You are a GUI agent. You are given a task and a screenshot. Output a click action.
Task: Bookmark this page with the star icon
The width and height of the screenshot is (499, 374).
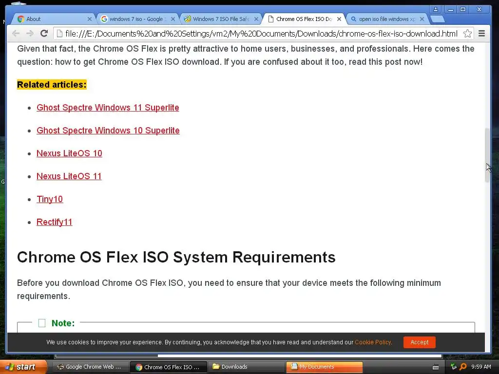pyautogui.click(x=467, y=34)
